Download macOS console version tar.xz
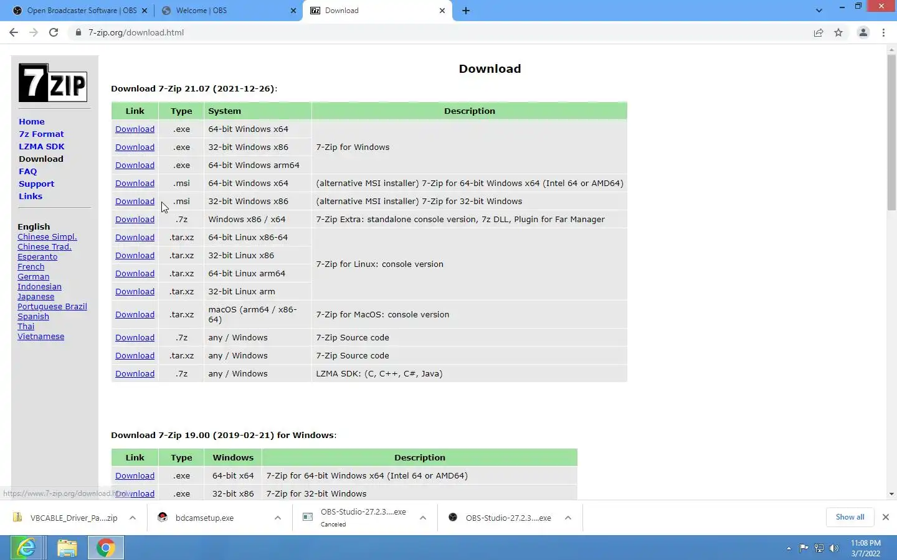Image resolution: width=897 pixels, height=560 pixels. click(x=135, y=315)
